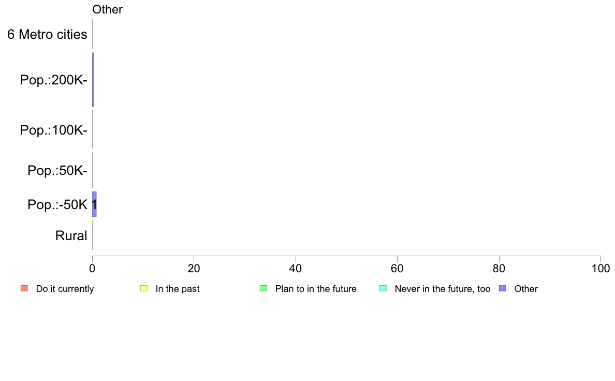Click the 100 tick on x-axis
Screen dimensions: 615x381
(x=601, y=268)
